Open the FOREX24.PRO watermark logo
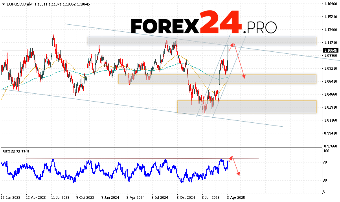Viewport: 340px width, 202px height. (x=204, y=23)
